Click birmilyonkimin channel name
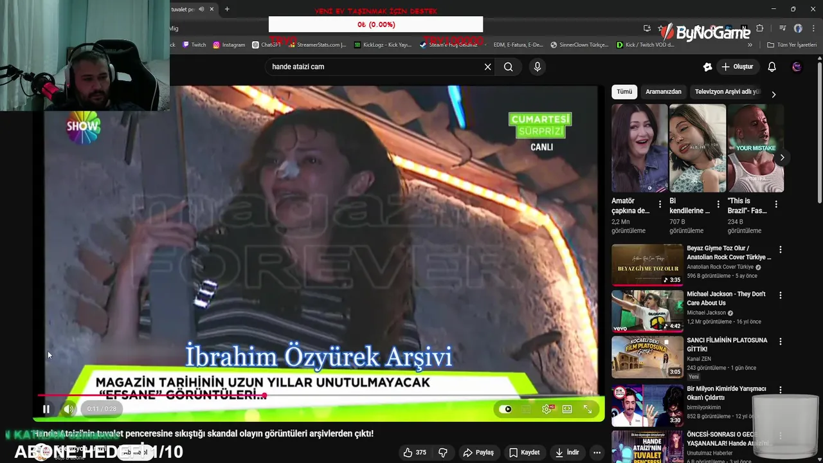 pyautogui.click(x=703, y=407)
